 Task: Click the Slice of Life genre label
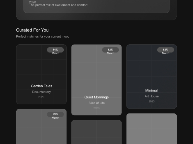pyautogui.click(x=96, y=103)
